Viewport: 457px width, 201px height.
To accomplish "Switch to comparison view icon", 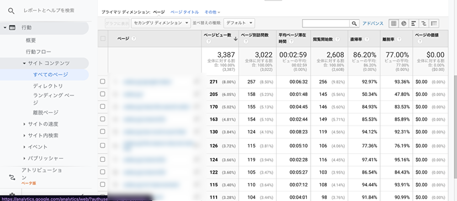I will 424,23.
